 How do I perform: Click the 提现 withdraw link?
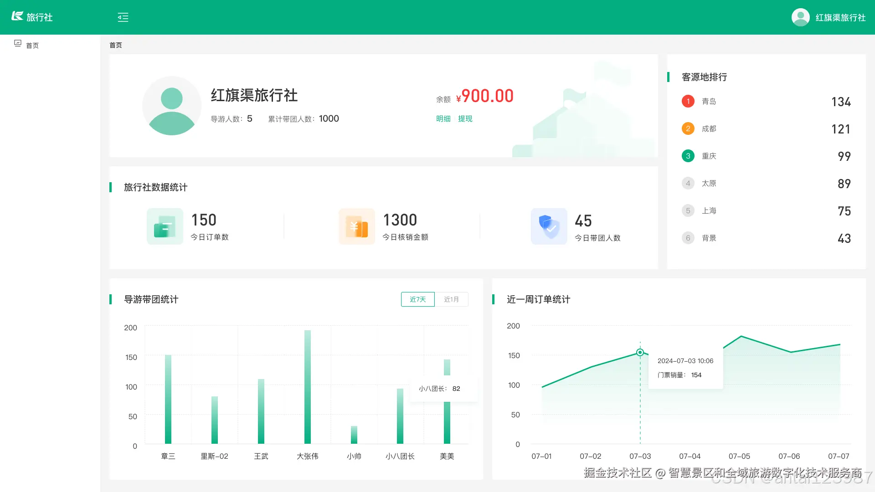click(x=465, y=118)
